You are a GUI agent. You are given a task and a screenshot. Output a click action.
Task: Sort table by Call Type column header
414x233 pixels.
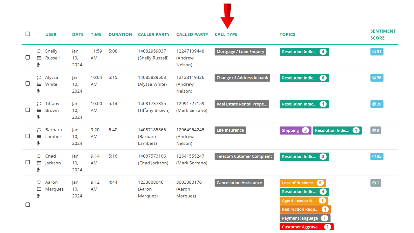[226, 35]
